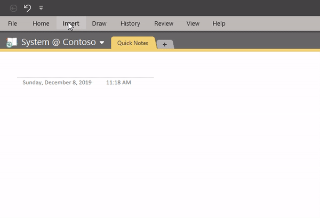Select the Quick Notes section tab
This screenshot has height=218, width=320.
[133, 43]
